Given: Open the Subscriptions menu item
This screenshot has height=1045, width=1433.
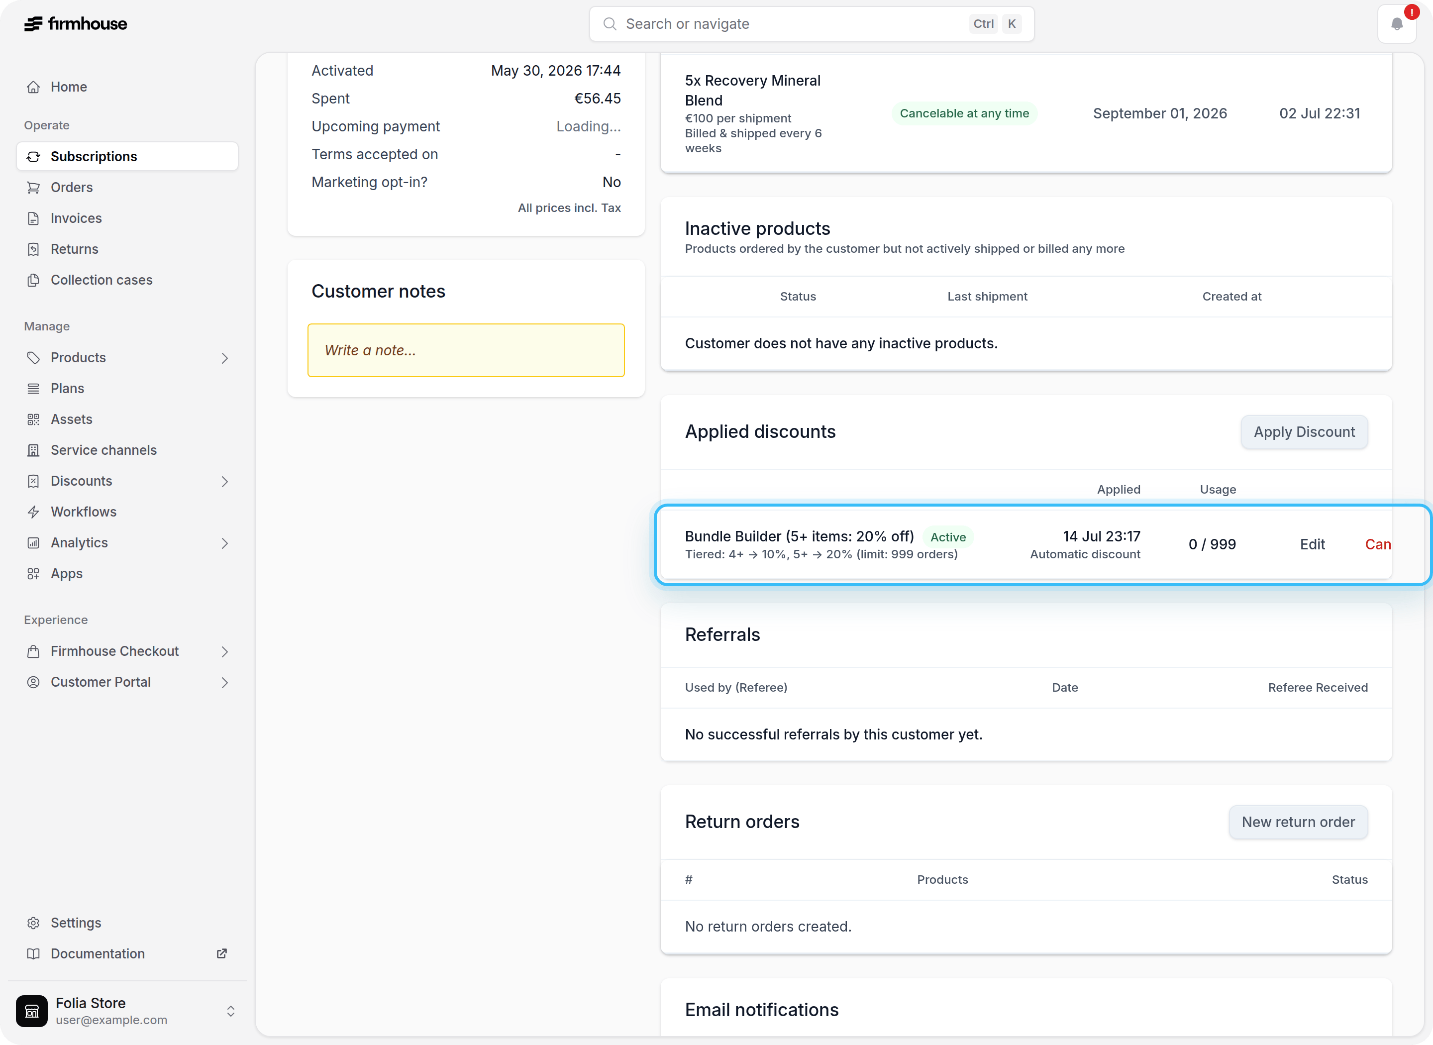Looking at the screenshot, I should 127,156.
